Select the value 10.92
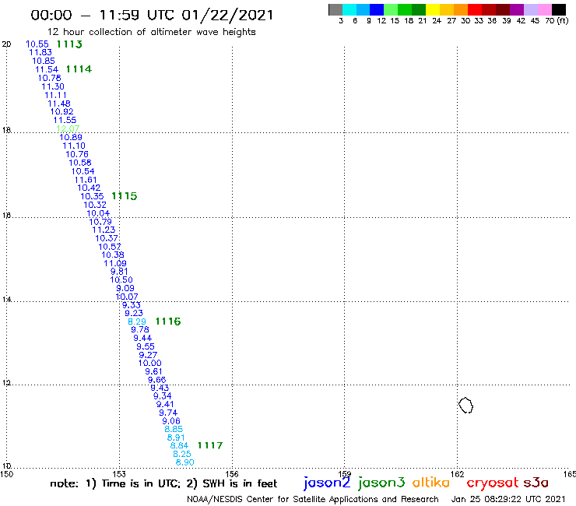Image resolution: width=576 pixels, height=506 pixels. pos(62,112)
